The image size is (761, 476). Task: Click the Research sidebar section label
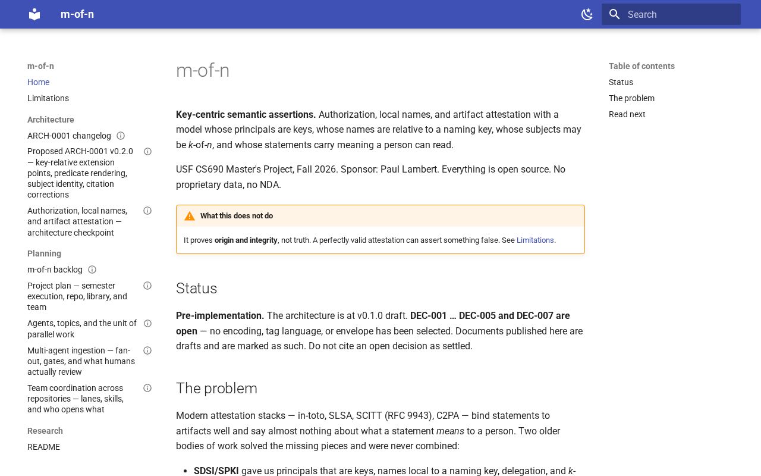[45, 431]
